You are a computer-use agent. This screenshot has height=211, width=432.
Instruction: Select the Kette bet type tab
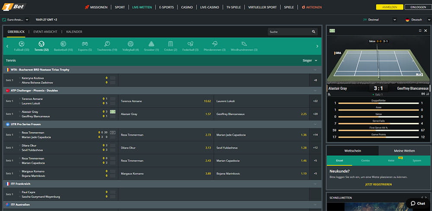click(x=391, y=161)
